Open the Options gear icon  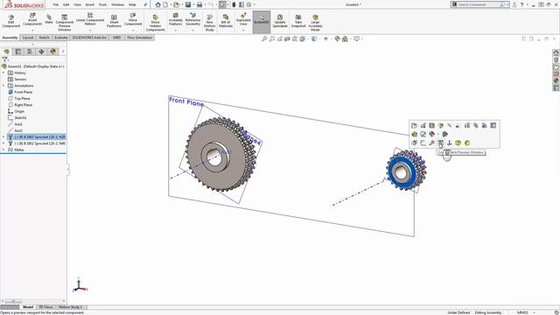tap(248, 4)
